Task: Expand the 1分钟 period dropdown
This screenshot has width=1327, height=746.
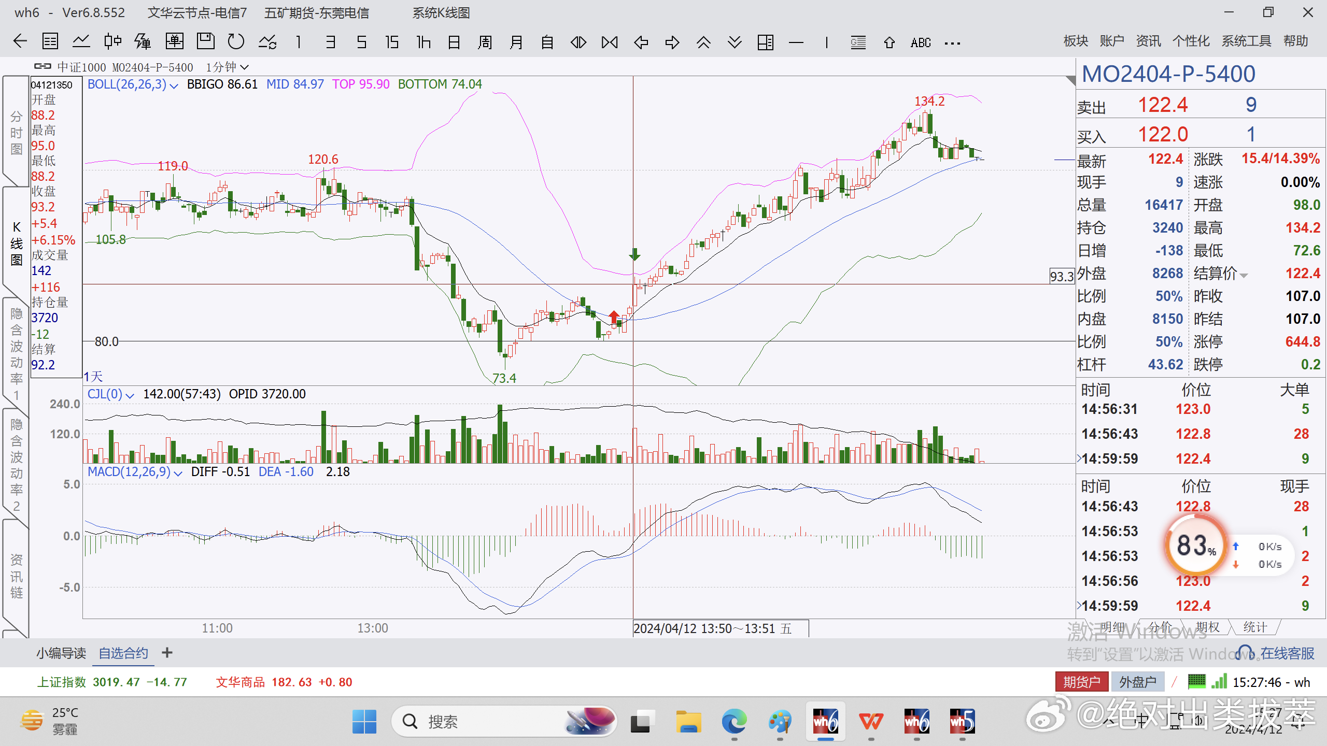Action: point(245,67)
